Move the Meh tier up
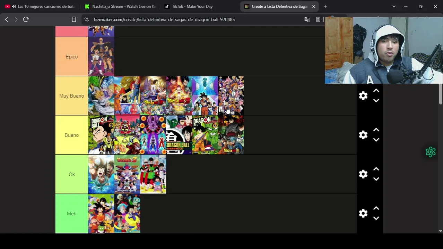 point(376,209)
